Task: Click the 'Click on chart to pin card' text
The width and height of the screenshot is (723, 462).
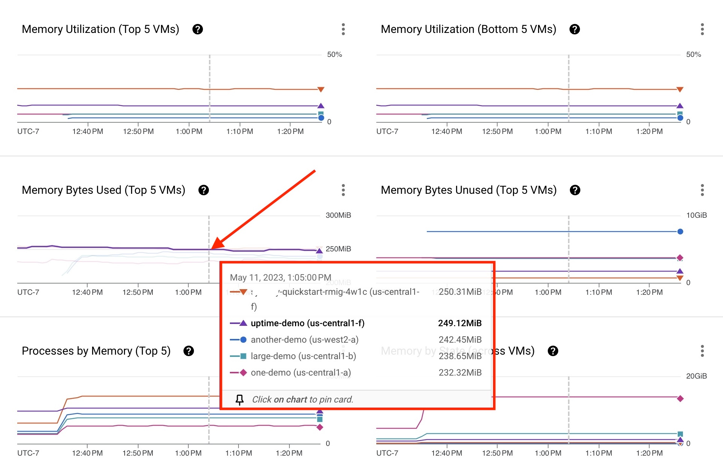Action: [303, 400]
